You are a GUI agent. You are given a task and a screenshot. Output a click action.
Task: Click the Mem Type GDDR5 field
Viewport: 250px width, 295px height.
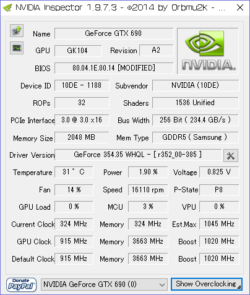coord(196,137)
